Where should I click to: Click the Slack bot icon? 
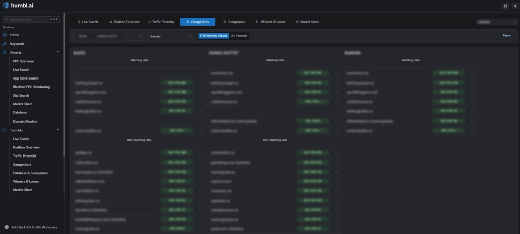click(6, 227)
